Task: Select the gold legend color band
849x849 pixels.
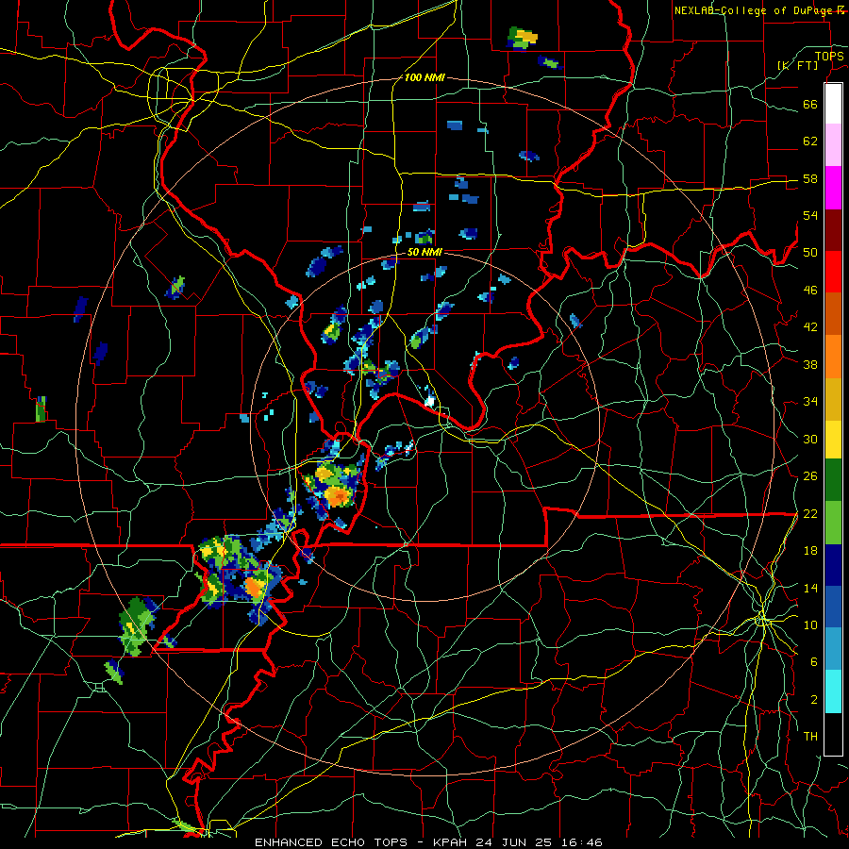Action: coord(833,398)
